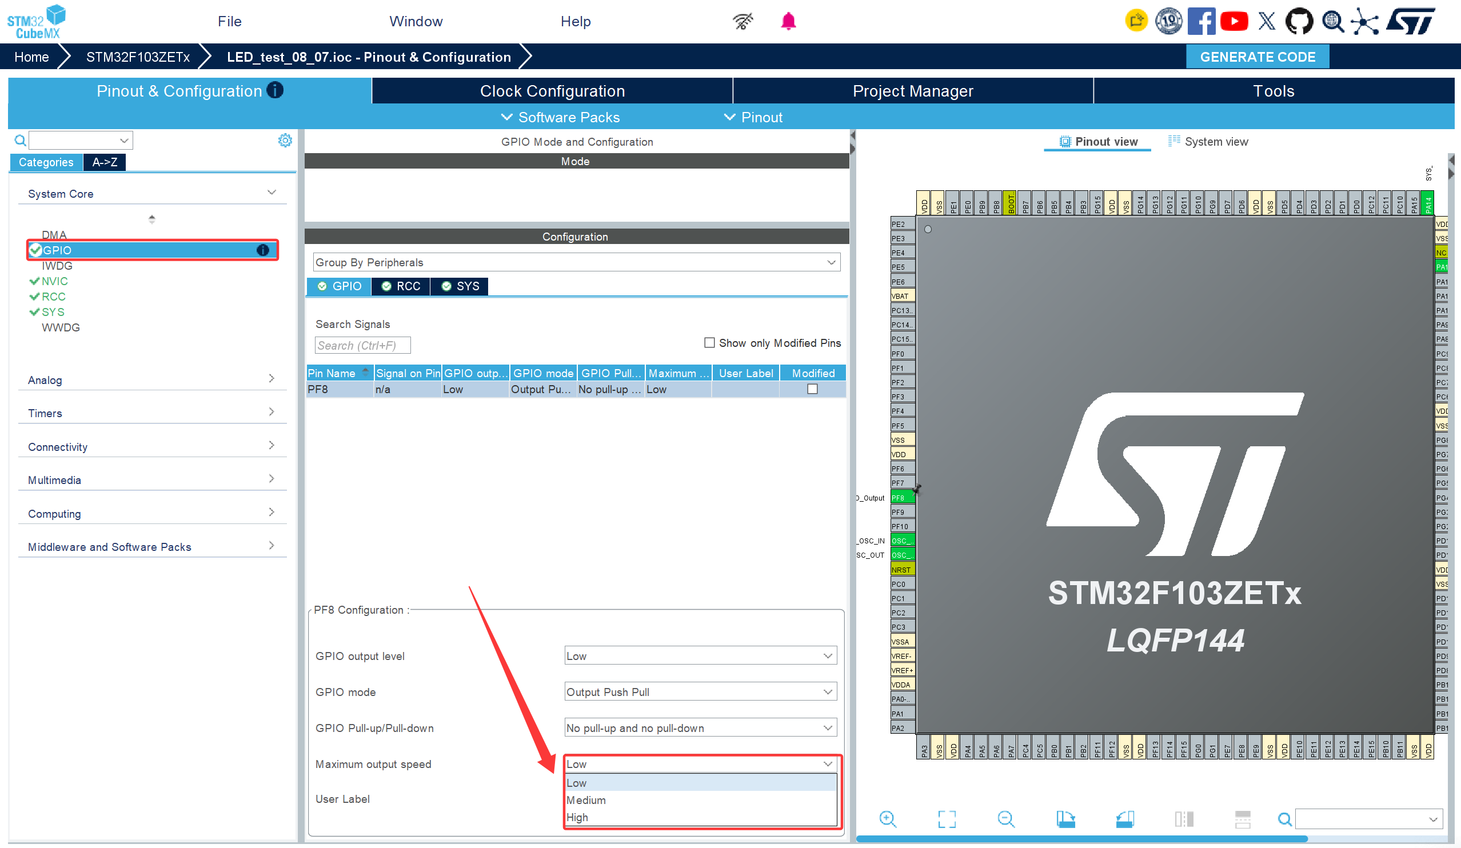The width and height of the screenshot is (1461, 848).
Task: Zoom out of the chip pinout view
Action: [x=1006, y=818]
